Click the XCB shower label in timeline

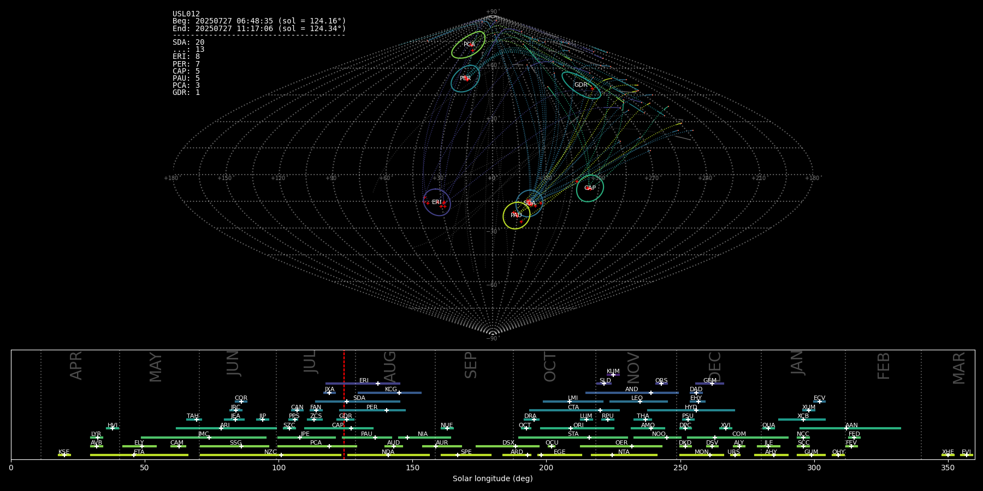coord(803,416)
